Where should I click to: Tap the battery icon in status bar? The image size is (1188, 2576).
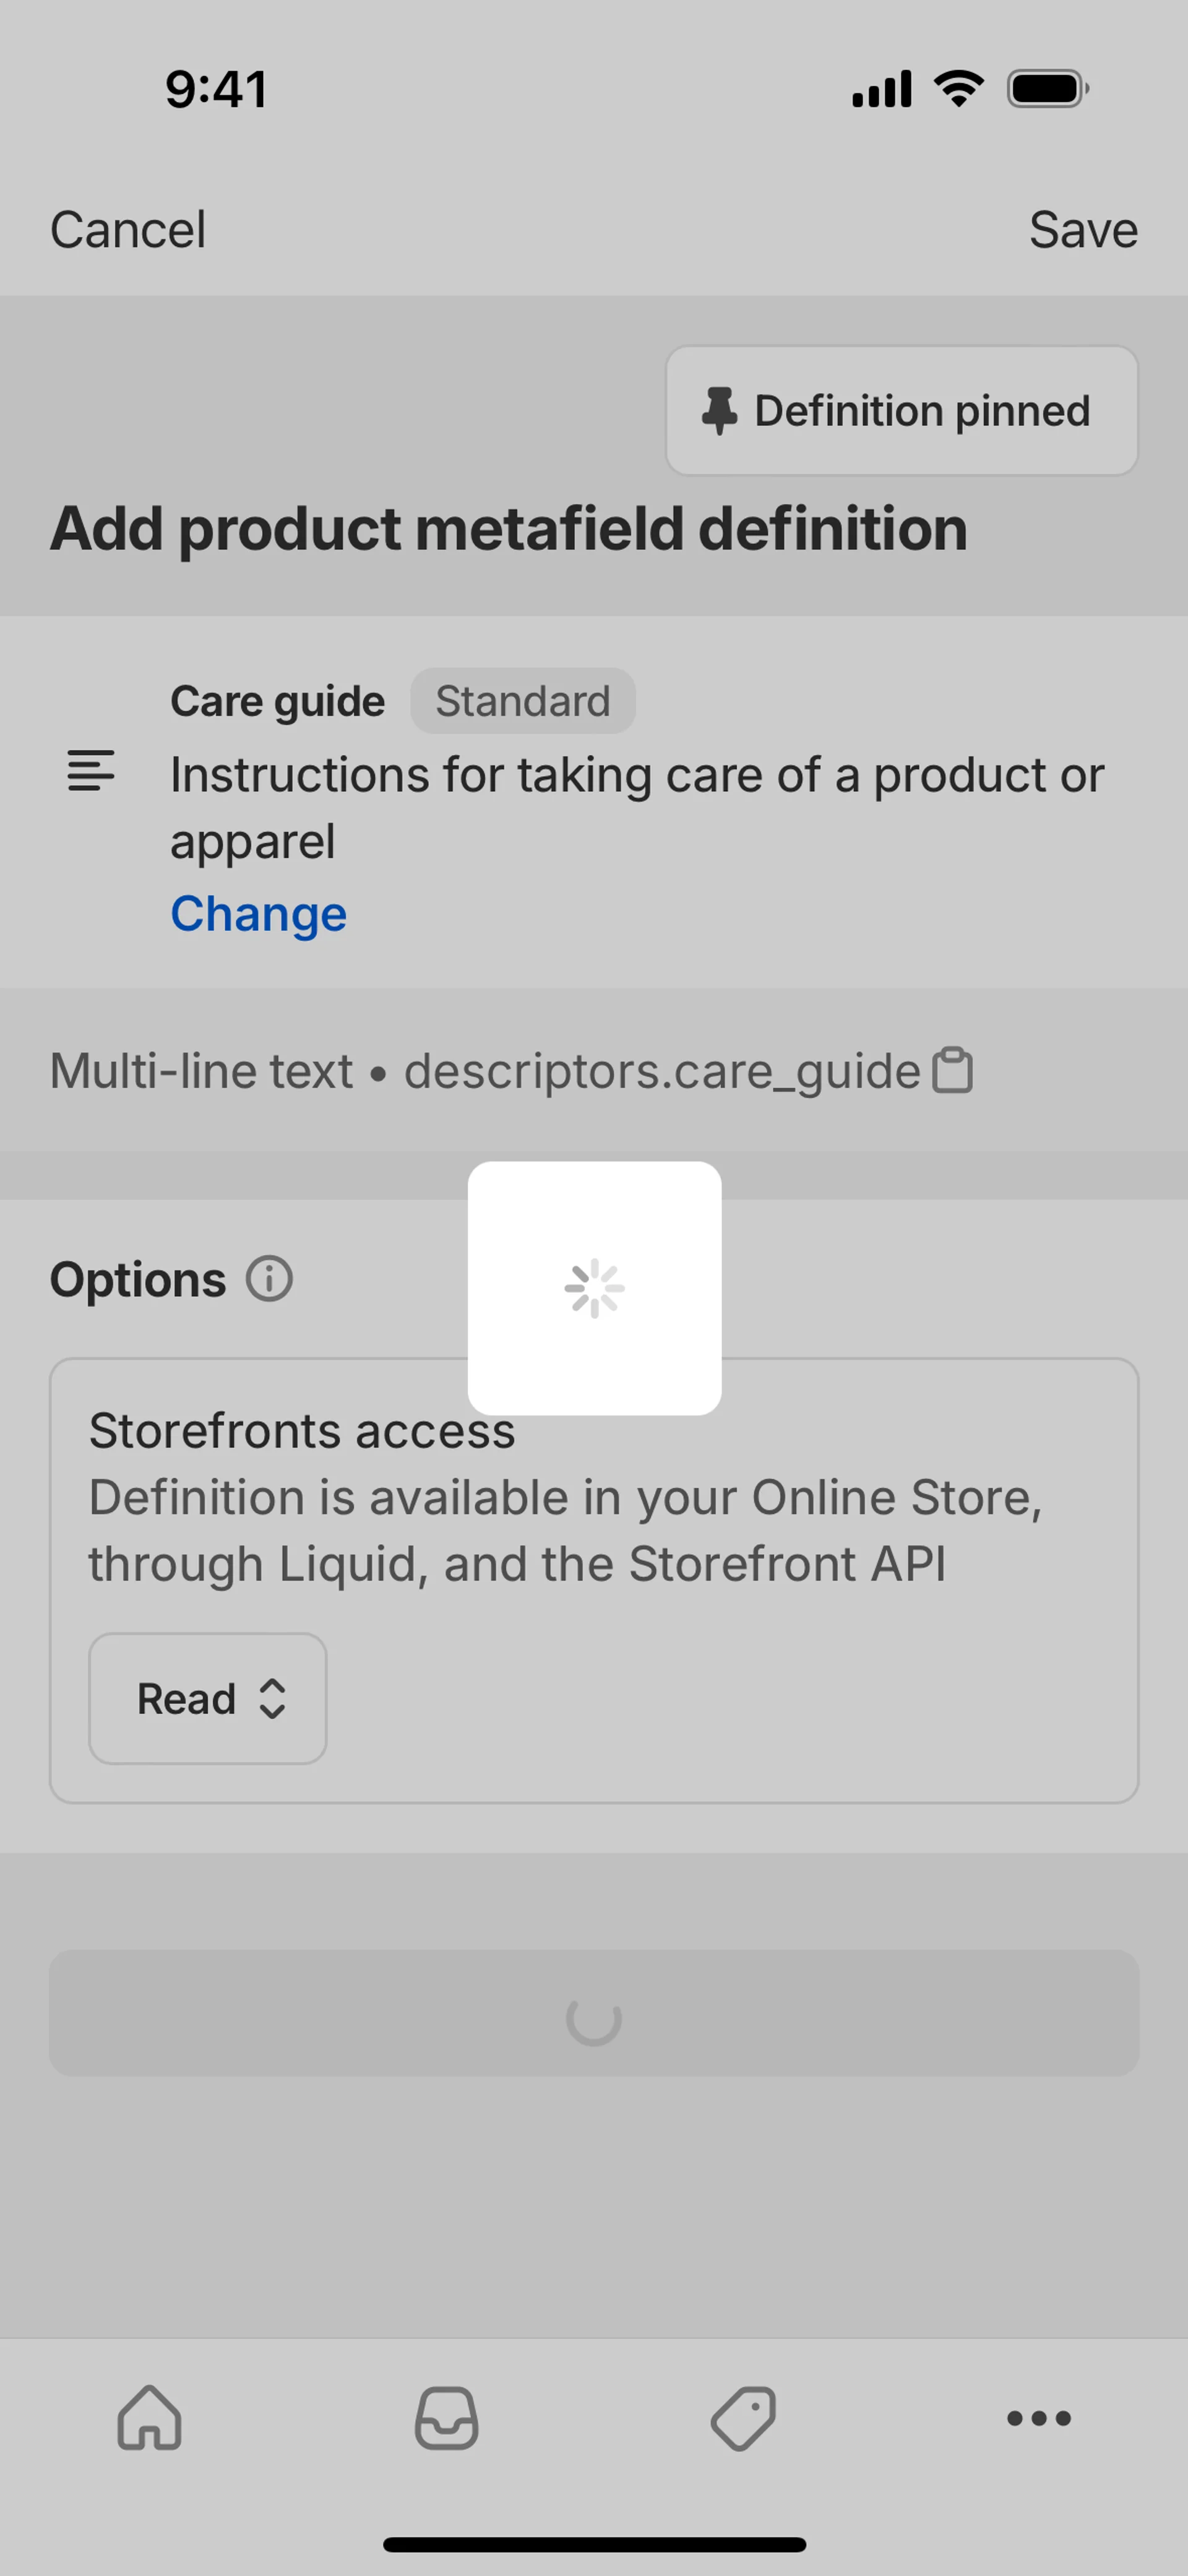point(1047,89)
